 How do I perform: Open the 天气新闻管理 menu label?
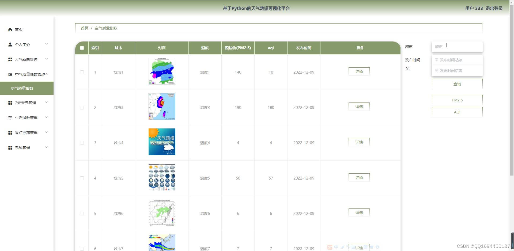[26, 59]
